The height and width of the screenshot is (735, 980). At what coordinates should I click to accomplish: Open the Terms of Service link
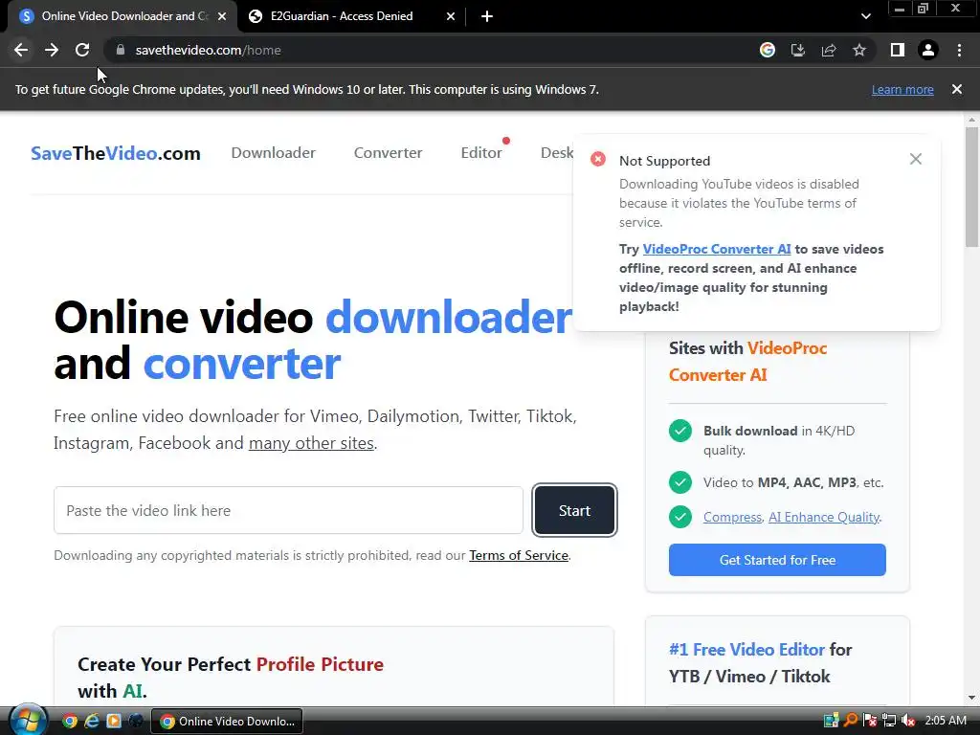[519, 555]
